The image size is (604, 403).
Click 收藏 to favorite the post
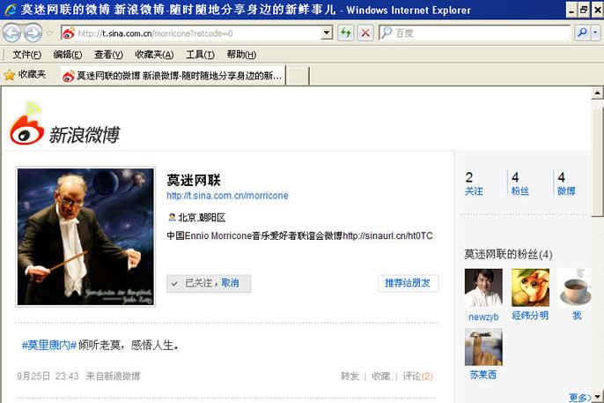pyautogui.click(x=381, y=376)
